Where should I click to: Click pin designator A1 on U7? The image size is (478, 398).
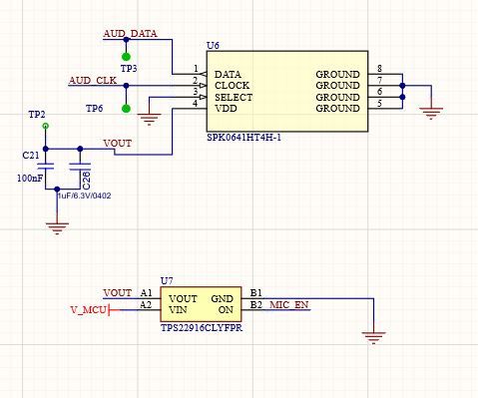coord(146,293)
